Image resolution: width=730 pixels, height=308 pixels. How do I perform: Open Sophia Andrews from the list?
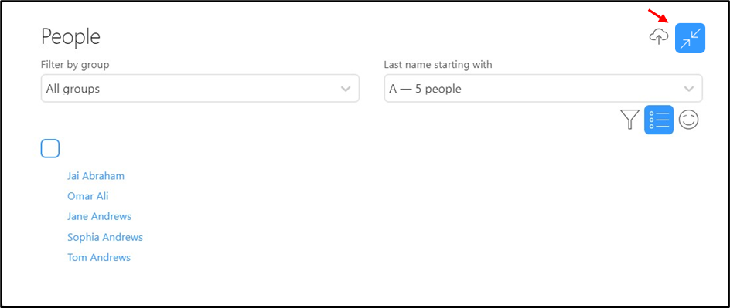click(104, 237)
